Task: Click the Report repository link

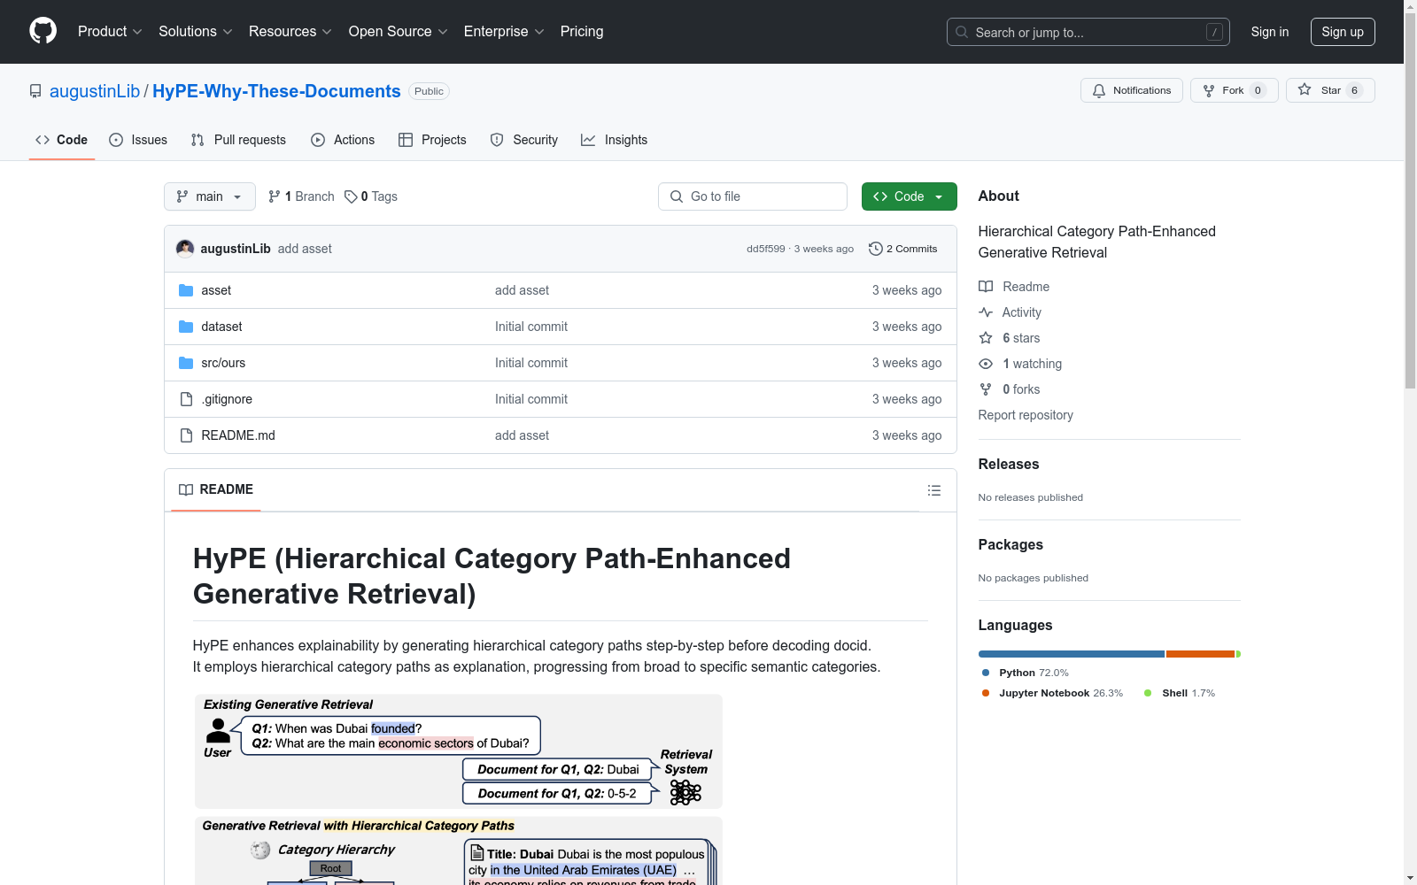Action: pos(1026,415)
